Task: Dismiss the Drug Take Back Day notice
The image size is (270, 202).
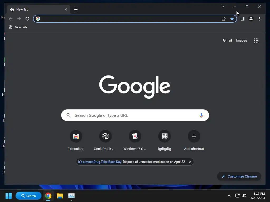Action: [190, 162]
